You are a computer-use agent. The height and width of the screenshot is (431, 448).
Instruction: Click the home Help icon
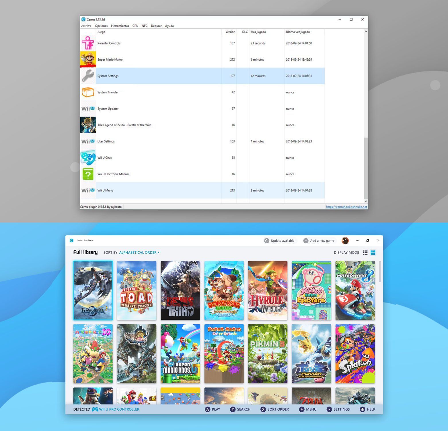tap(363, 409)
